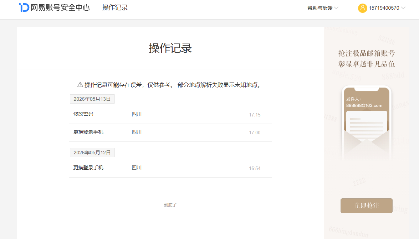
Task: Click the 操作记录 header breadcrumb
Action: (x=115, y=8)
